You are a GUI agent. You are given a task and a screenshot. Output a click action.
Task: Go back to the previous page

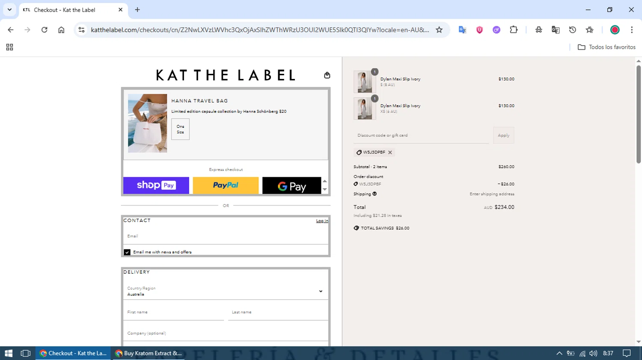[11, 30]
